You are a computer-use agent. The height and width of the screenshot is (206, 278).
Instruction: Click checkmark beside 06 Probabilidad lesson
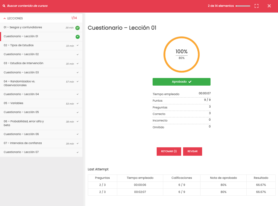click(x=78, y=121)
